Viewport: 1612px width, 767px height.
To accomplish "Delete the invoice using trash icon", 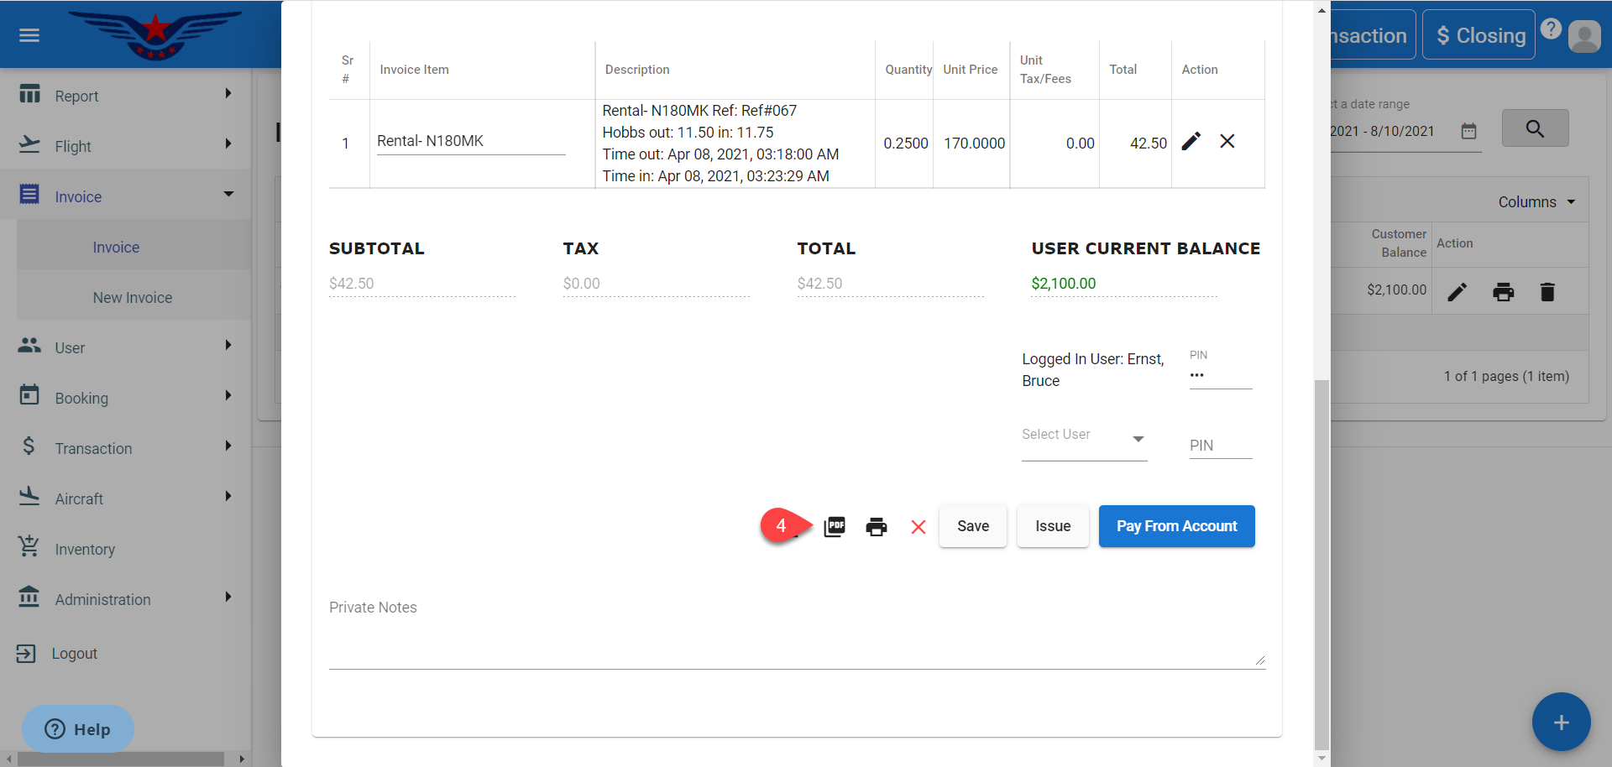I will point(1547,291).
